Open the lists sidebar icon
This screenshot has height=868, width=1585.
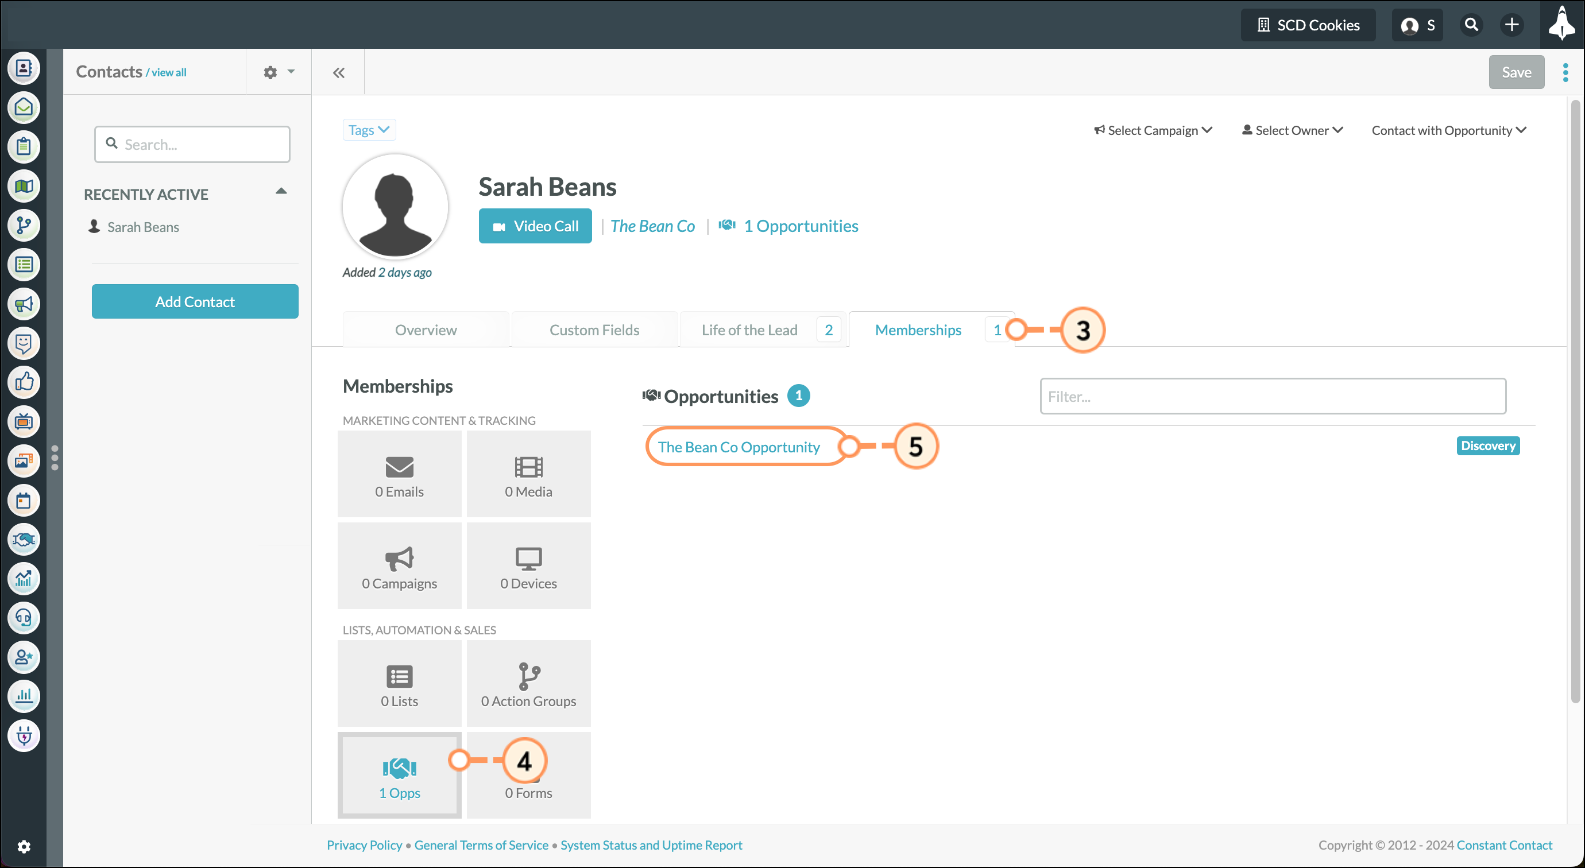(24, 265)
